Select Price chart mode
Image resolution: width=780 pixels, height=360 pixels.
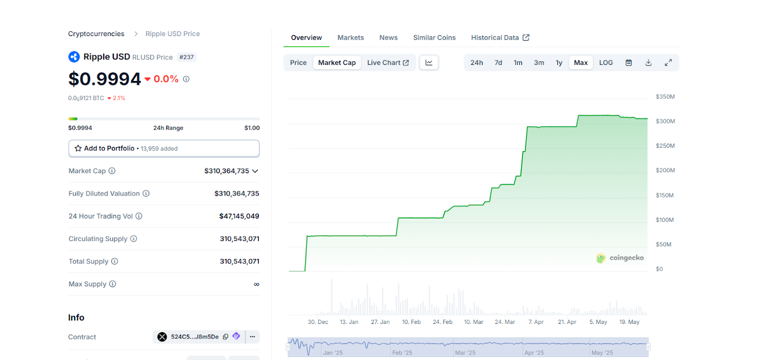pos(298,62)
